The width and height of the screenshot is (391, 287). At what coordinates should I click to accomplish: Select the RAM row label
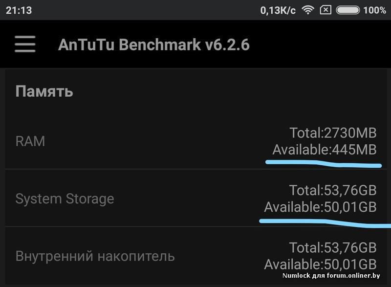30,141
